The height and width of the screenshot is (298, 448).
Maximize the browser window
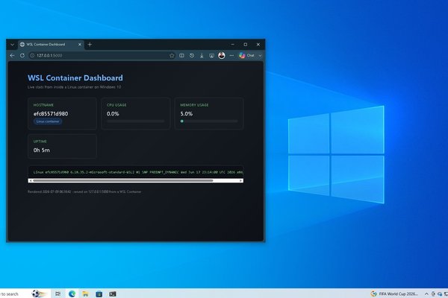pos(246,45)
